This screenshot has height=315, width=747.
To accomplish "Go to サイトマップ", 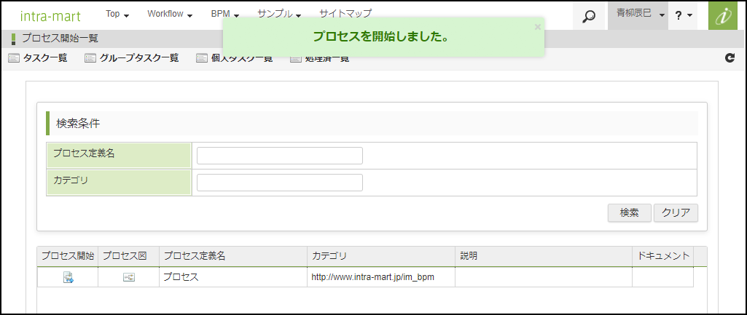I will (345, 15).
